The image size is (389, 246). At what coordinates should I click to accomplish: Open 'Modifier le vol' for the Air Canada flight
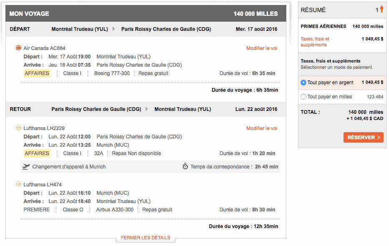click(x=262, y=48)
